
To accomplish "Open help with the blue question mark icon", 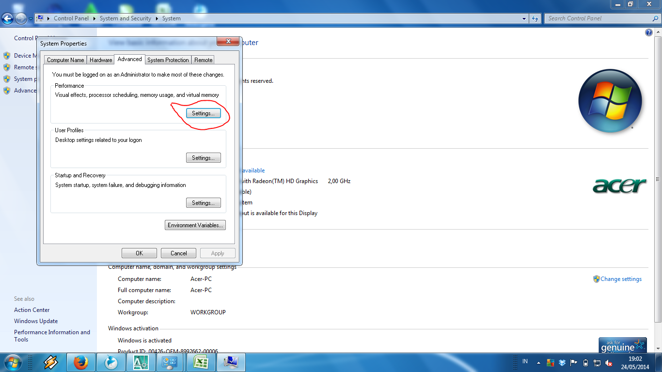I will click(649, 32).
